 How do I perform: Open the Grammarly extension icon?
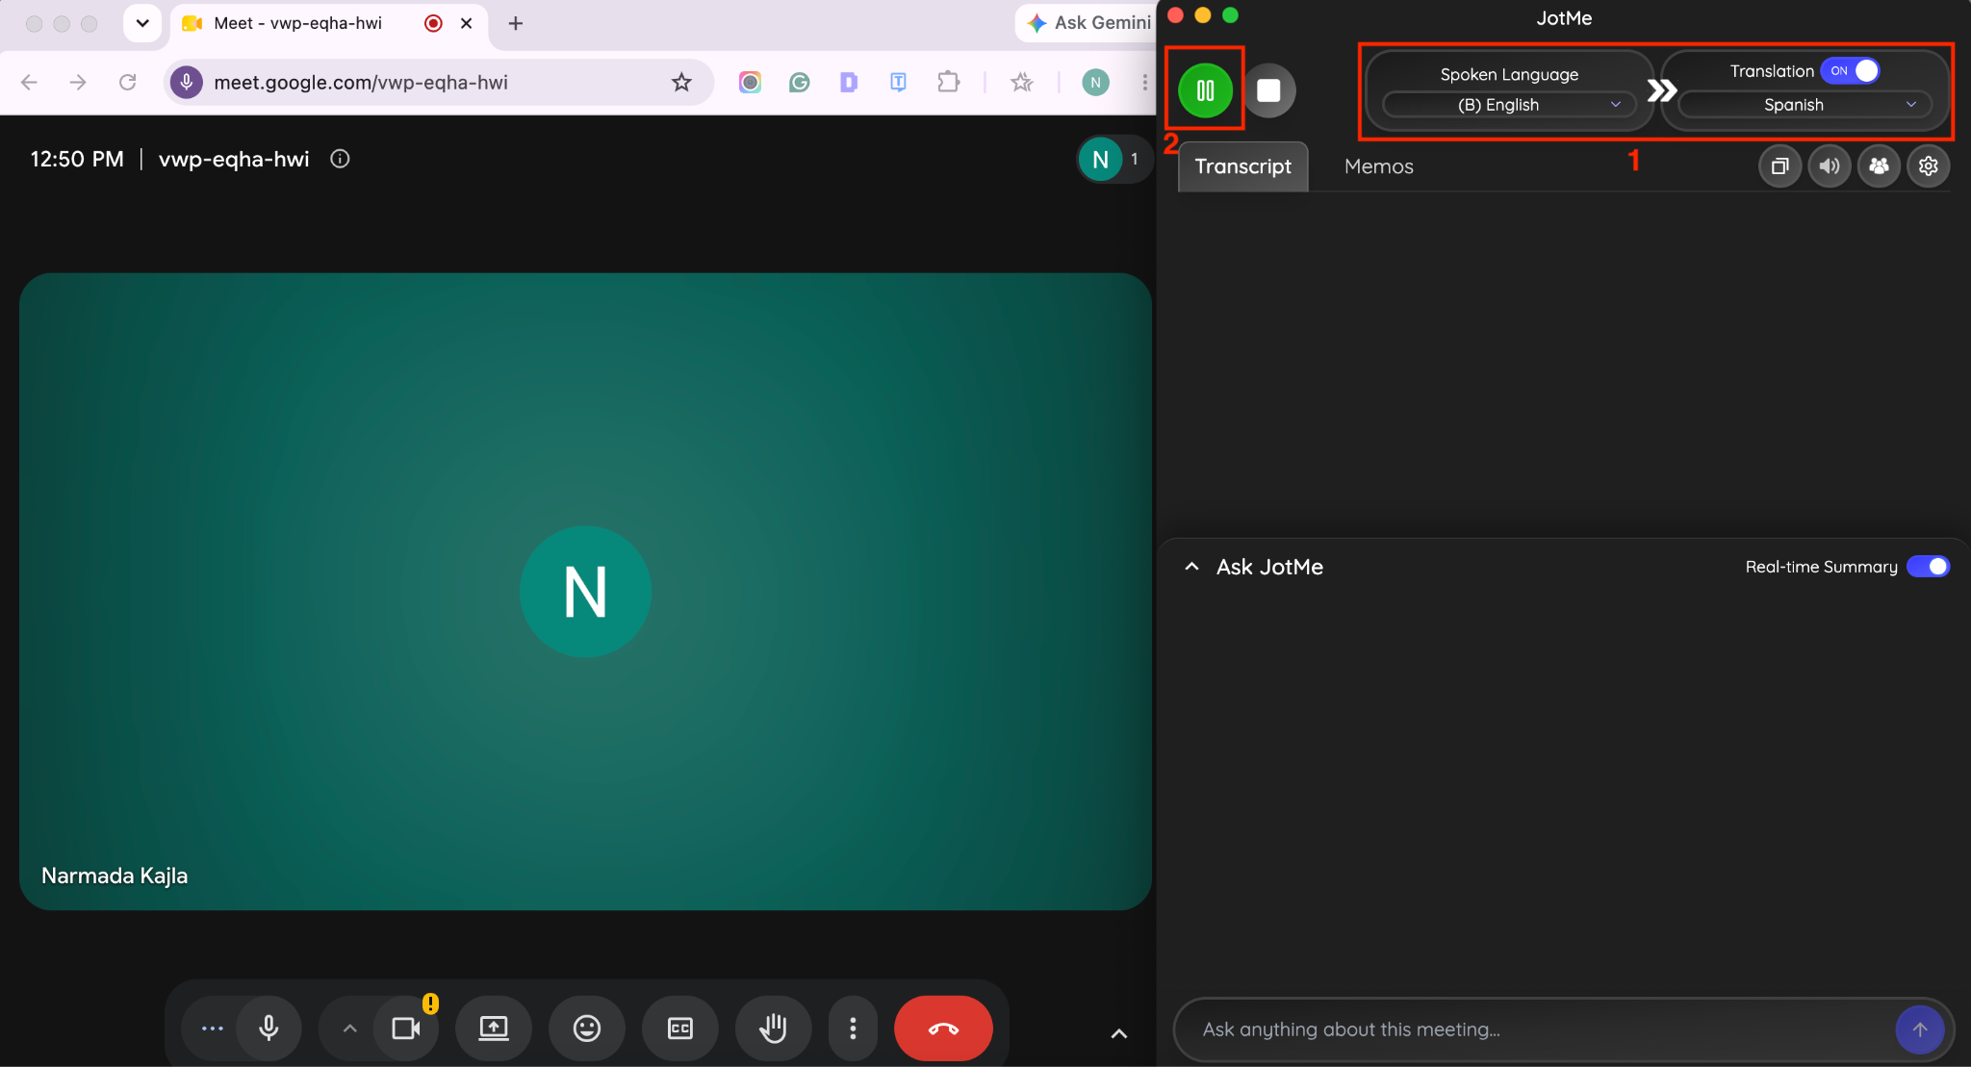(x=799, y=82)
